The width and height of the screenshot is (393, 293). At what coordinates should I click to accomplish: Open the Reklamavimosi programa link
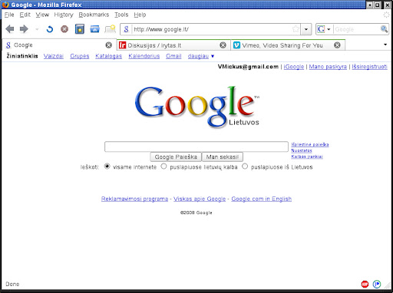point(134,199)
